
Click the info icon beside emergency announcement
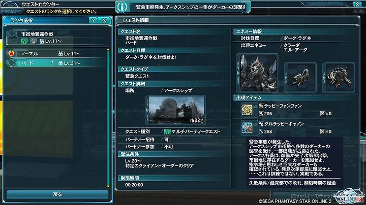pyautogui.click(x=122, y=7)
